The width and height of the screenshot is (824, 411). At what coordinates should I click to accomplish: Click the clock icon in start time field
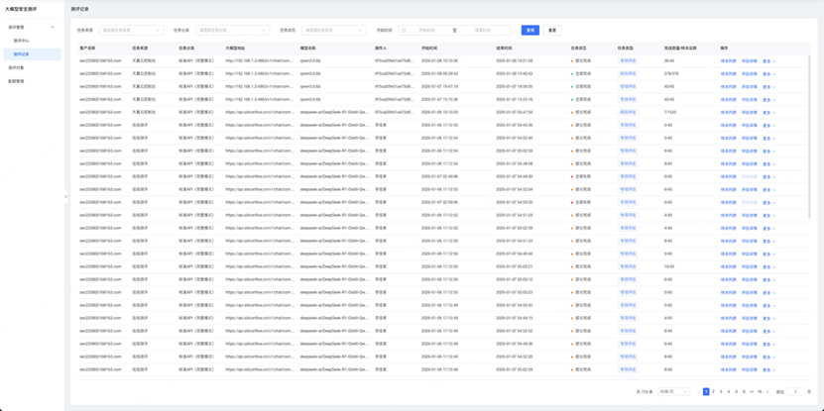[x=405, y=31]
